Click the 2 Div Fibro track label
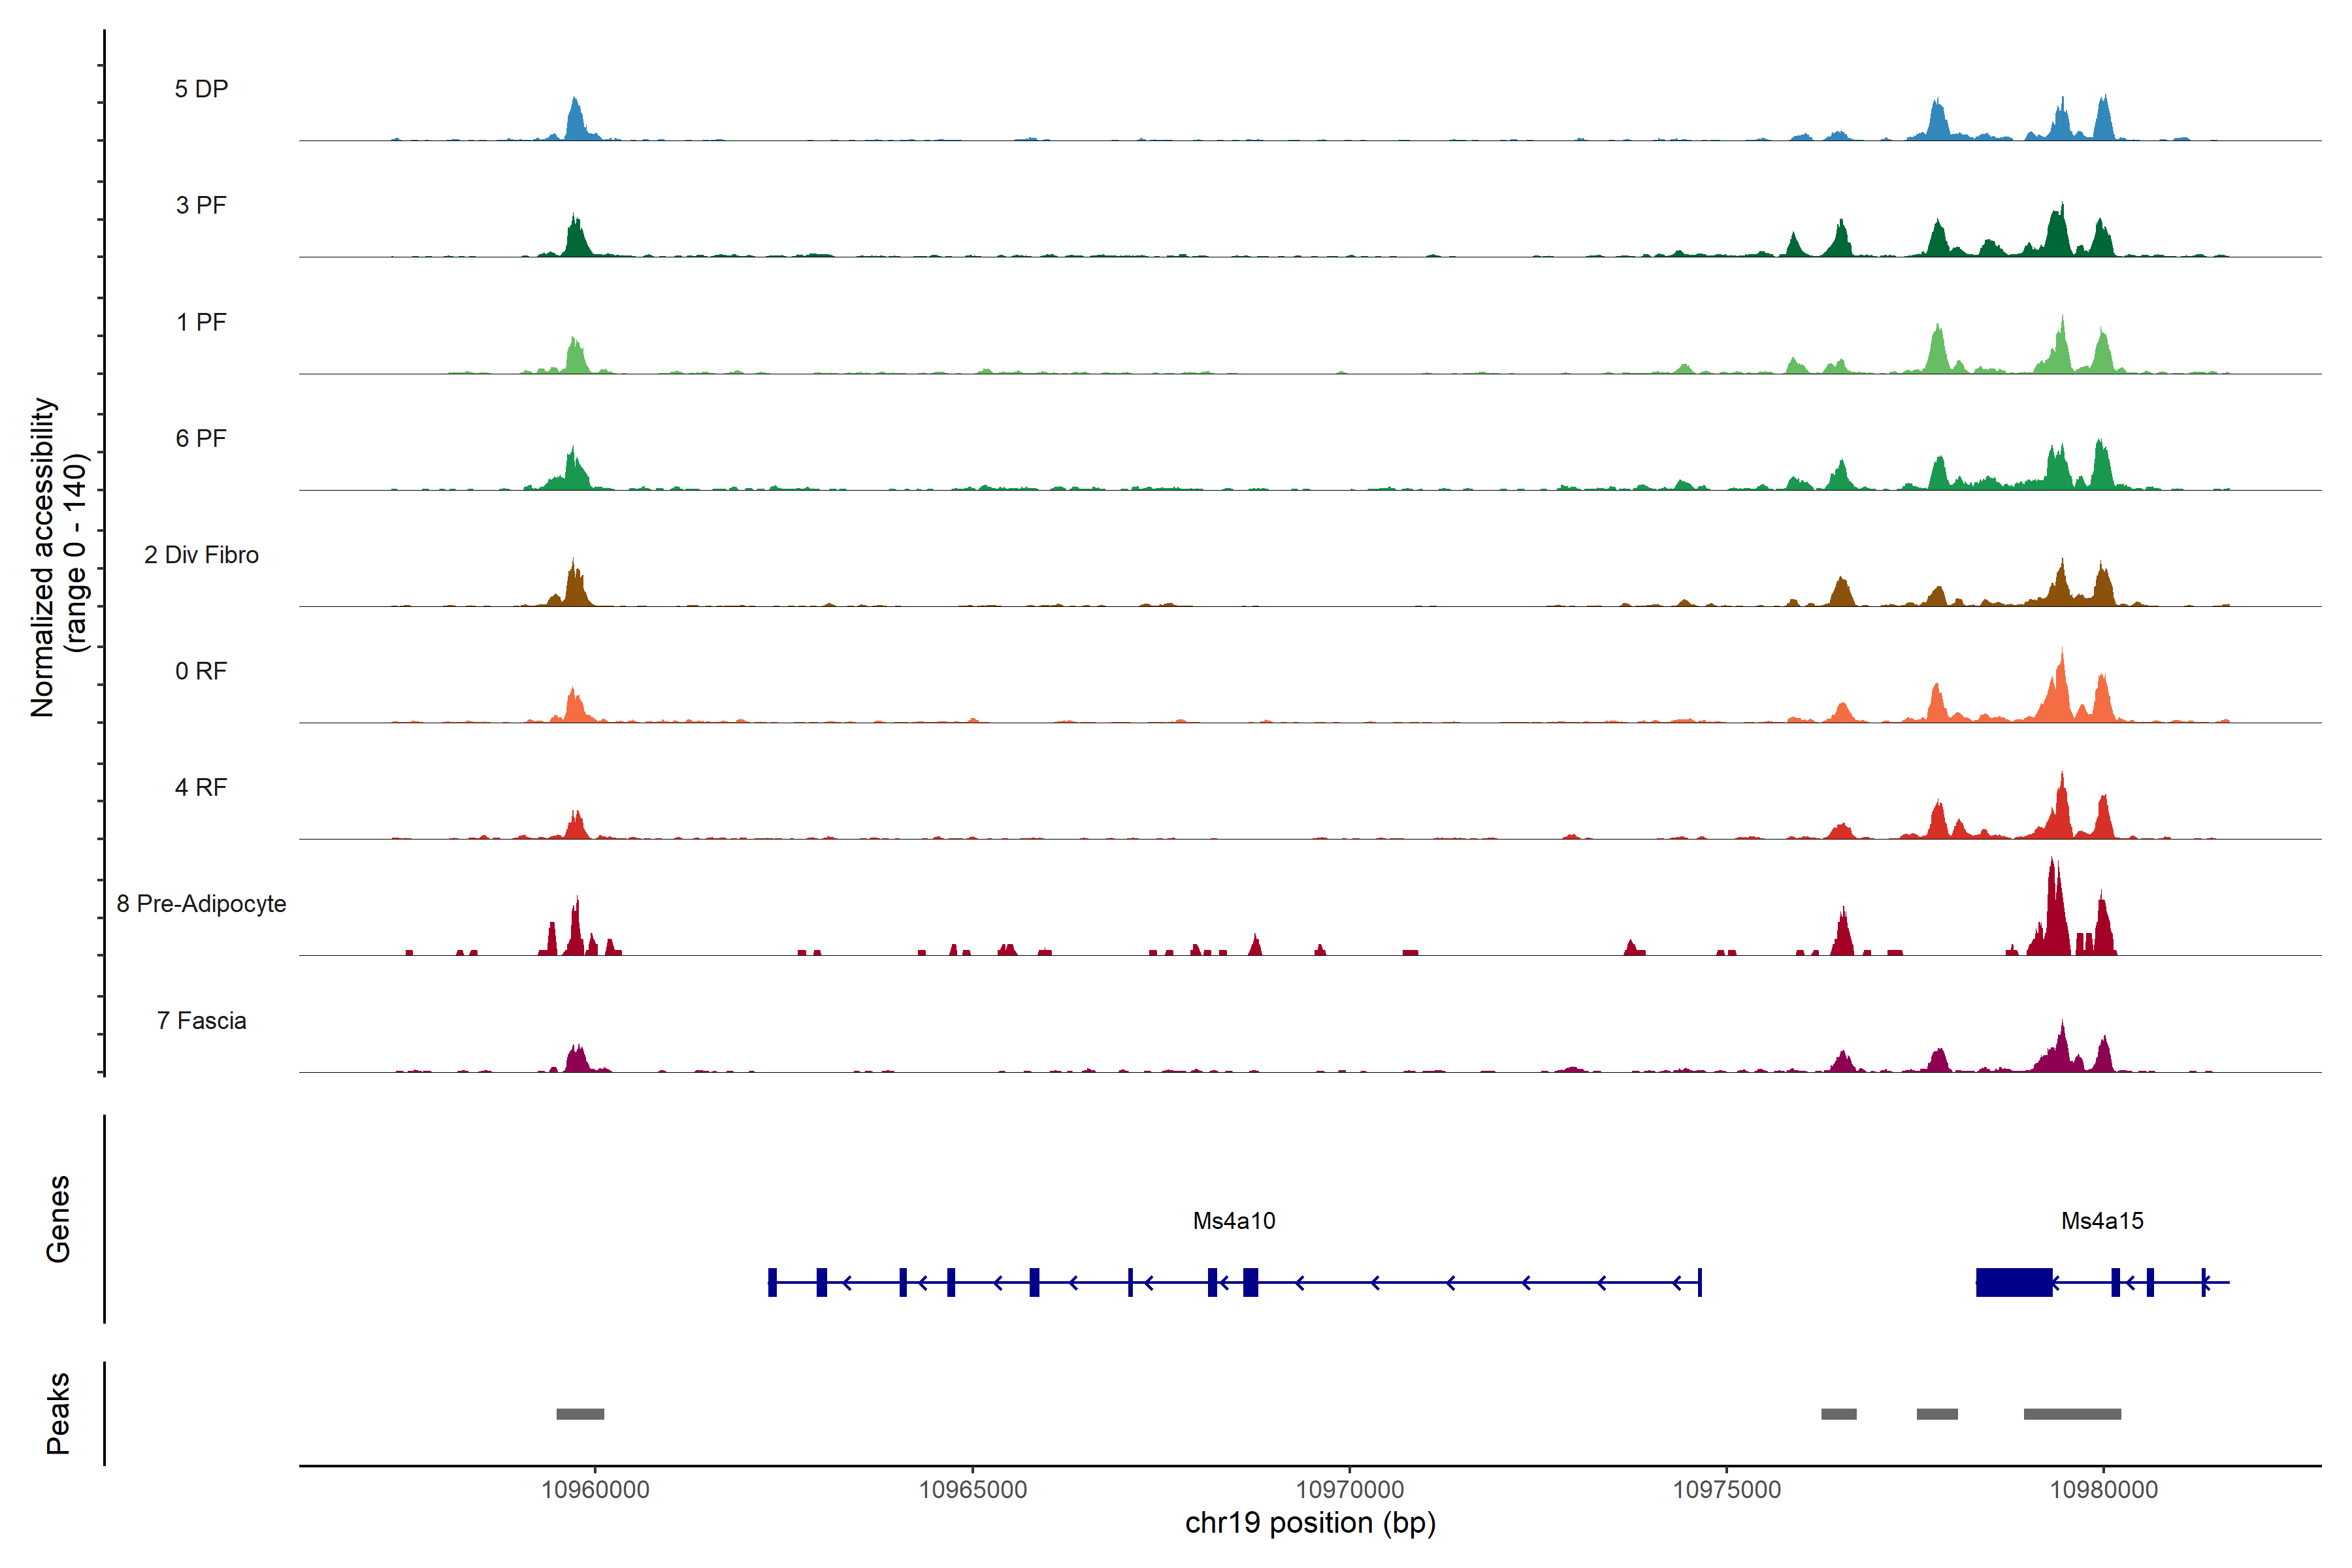 point(201,554)
